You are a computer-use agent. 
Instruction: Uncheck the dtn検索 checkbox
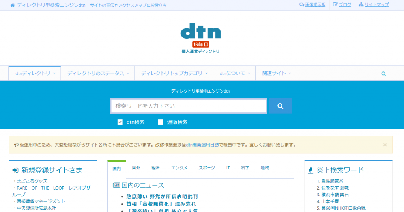point(120,122)
